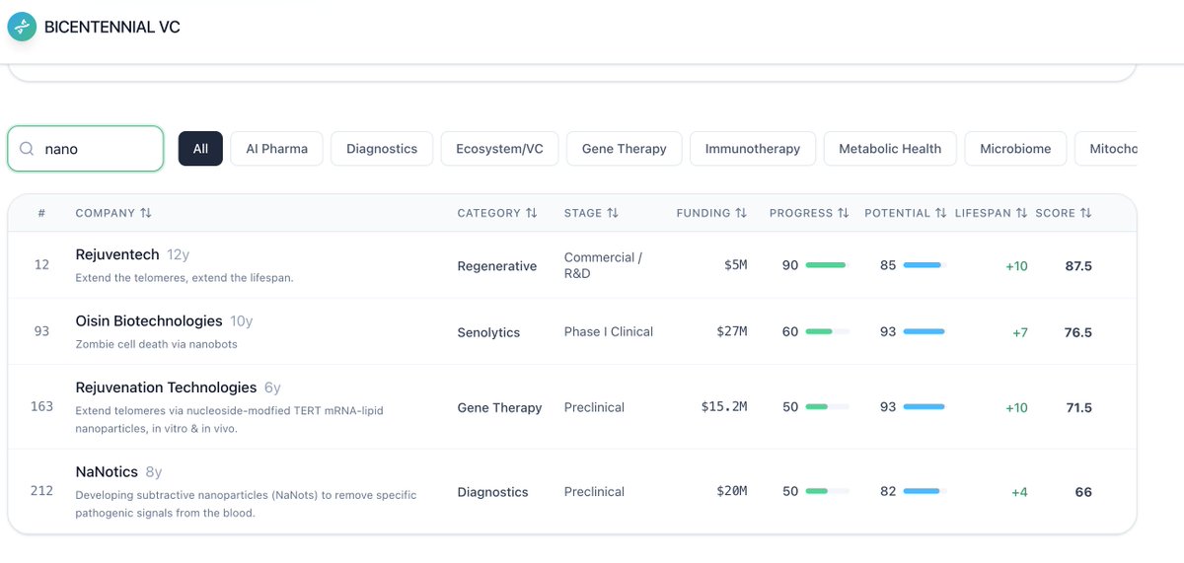Click Gene Therapy cell in Rejuvenation row
Image resolution: width=1184 pixels, height=563 pixels.
pyautogui.click(x=500, y=407)
